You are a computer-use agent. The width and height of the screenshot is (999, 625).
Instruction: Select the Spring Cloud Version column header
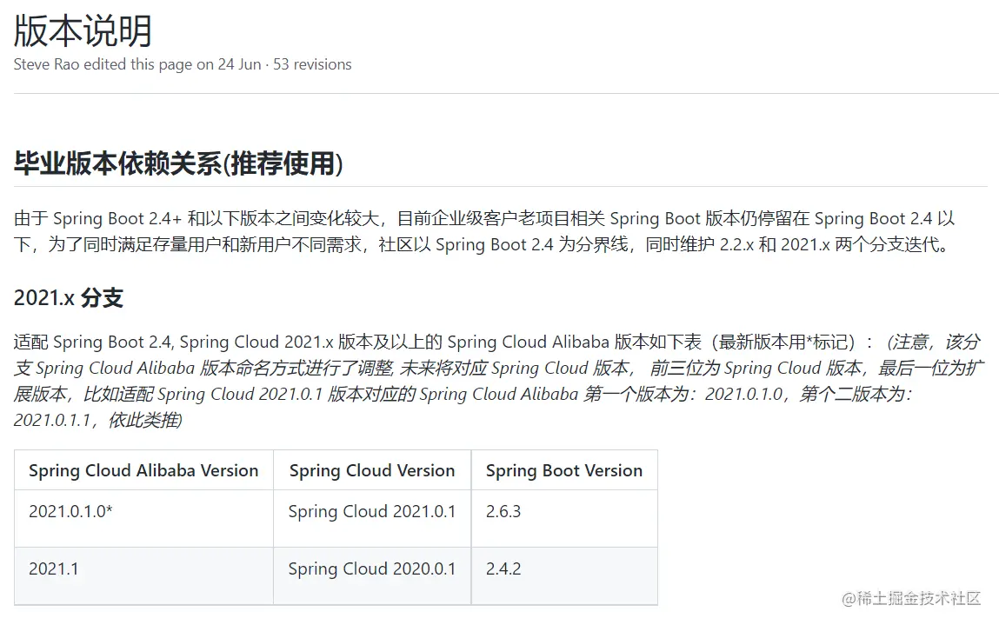coord(371,470)
